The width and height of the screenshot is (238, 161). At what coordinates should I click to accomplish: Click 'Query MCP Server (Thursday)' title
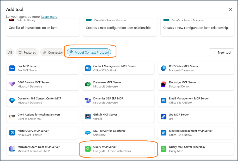pyautogui.click(x=187, y=147)
